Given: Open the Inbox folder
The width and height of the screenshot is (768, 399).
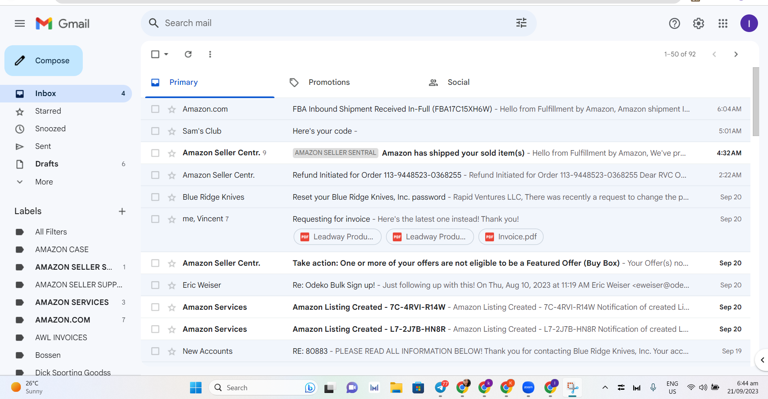Looking at the screenshot, I should (x=66, y=94).
